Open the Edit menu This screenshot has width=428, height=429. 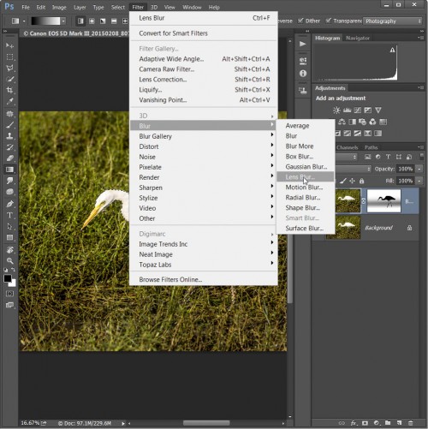41,7
